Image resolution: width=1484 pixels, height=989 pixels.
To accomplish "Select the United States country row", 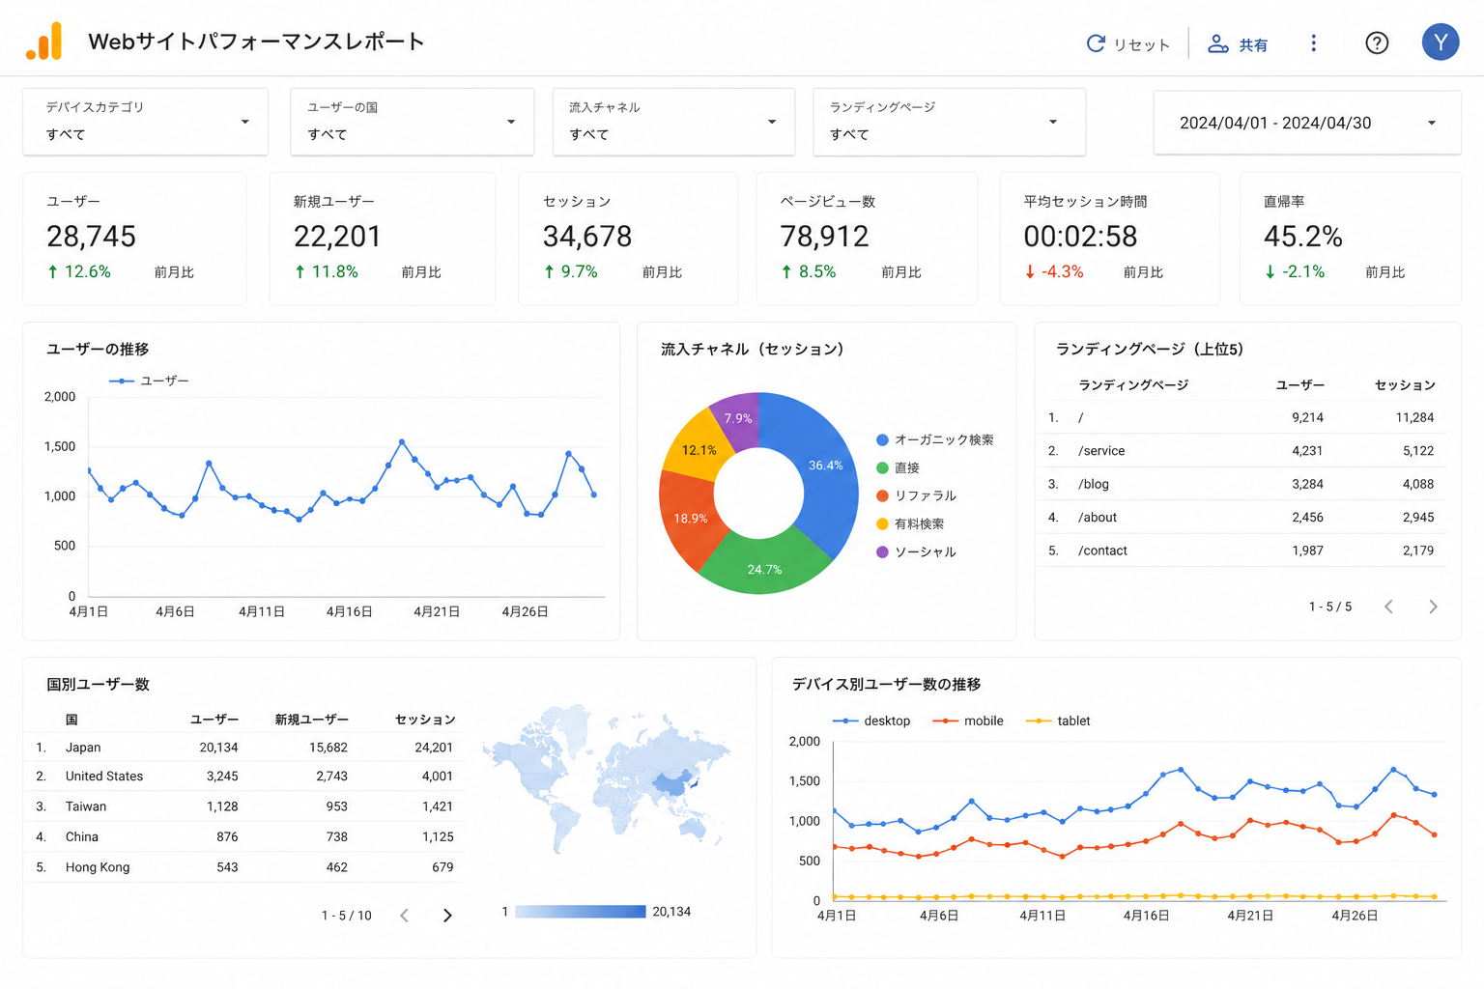I will pos(244,777).
